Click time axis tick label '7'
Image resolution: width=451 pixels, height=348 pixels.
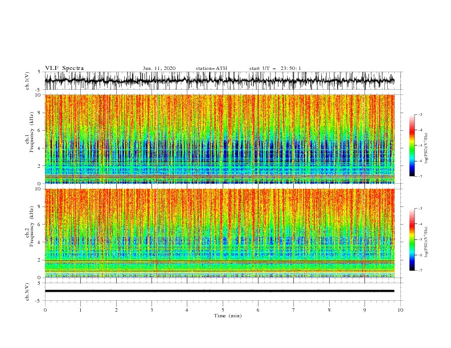(x=293, y=310)
